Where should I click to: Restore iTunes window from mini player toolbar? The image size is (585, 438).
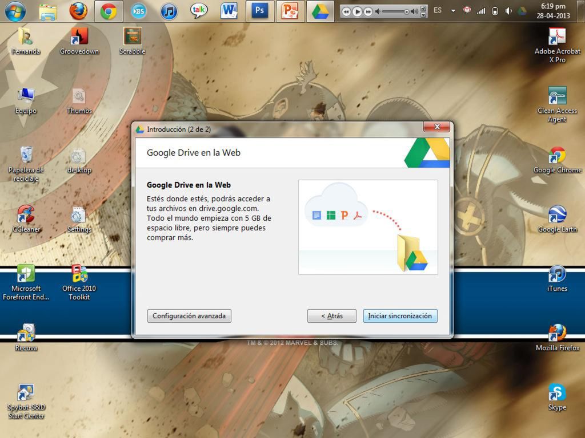click(423, 9)
